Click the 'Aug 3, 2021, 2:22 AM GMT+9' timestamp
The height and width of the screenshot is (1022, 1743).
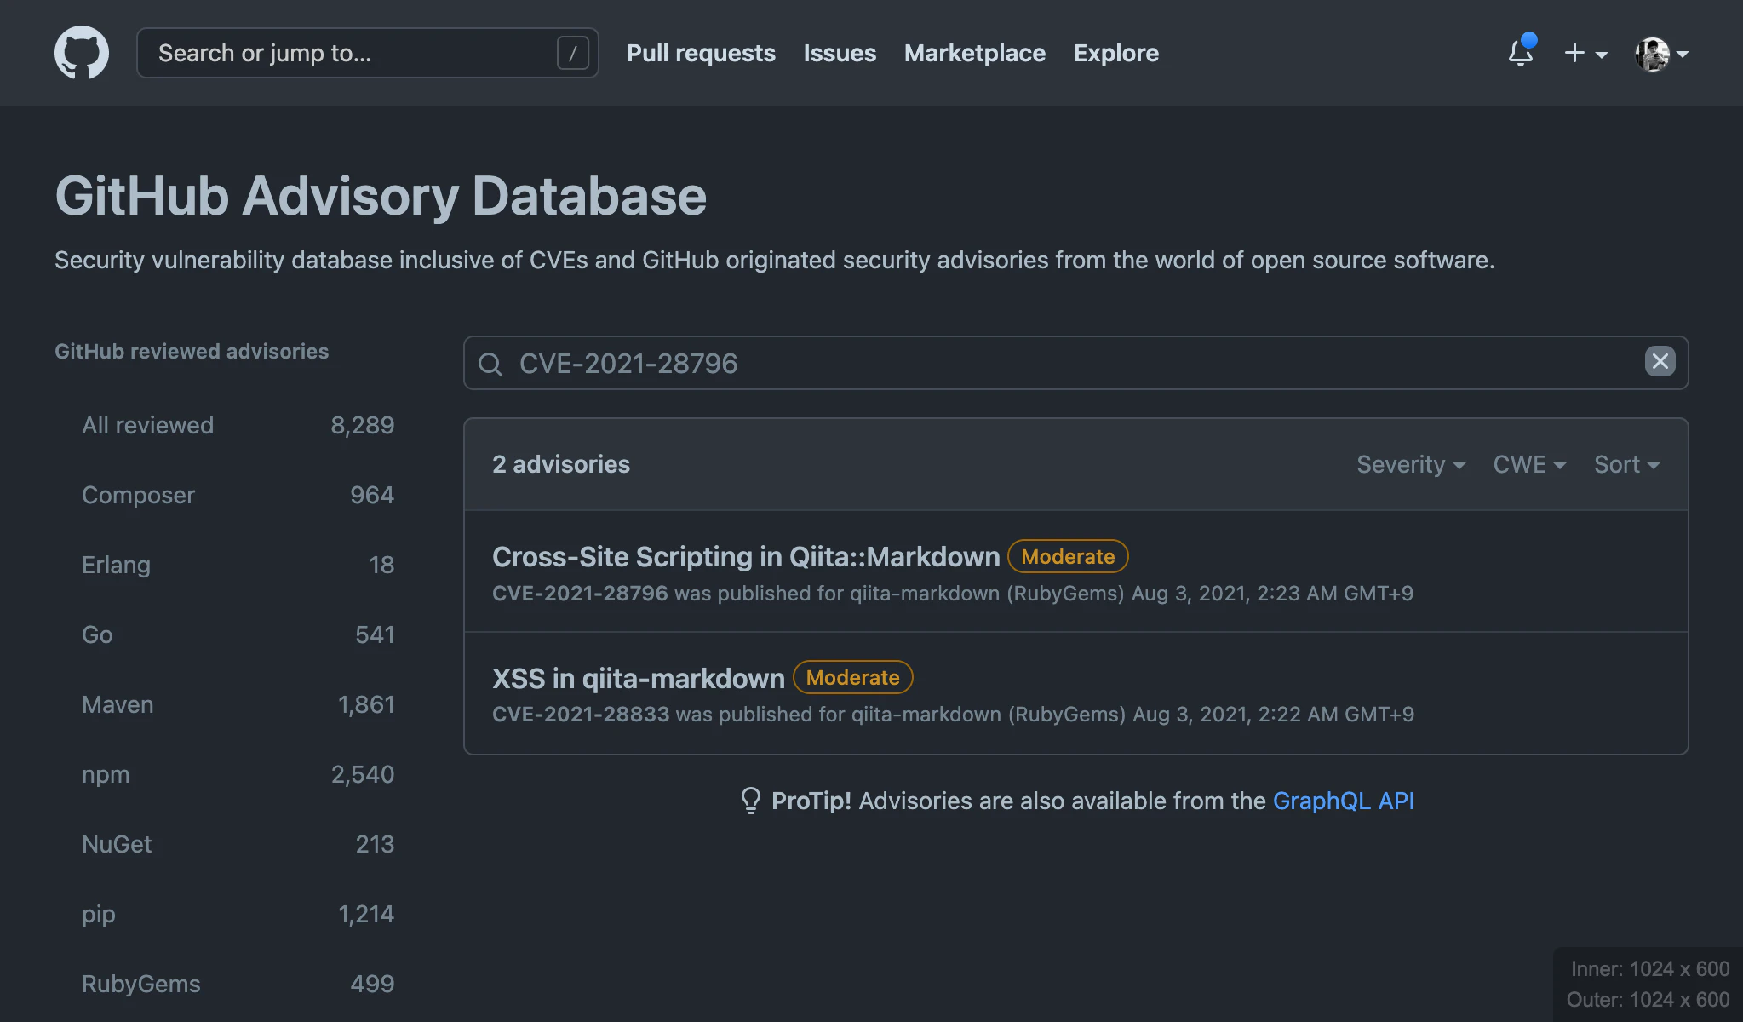tap(1274, 714)
